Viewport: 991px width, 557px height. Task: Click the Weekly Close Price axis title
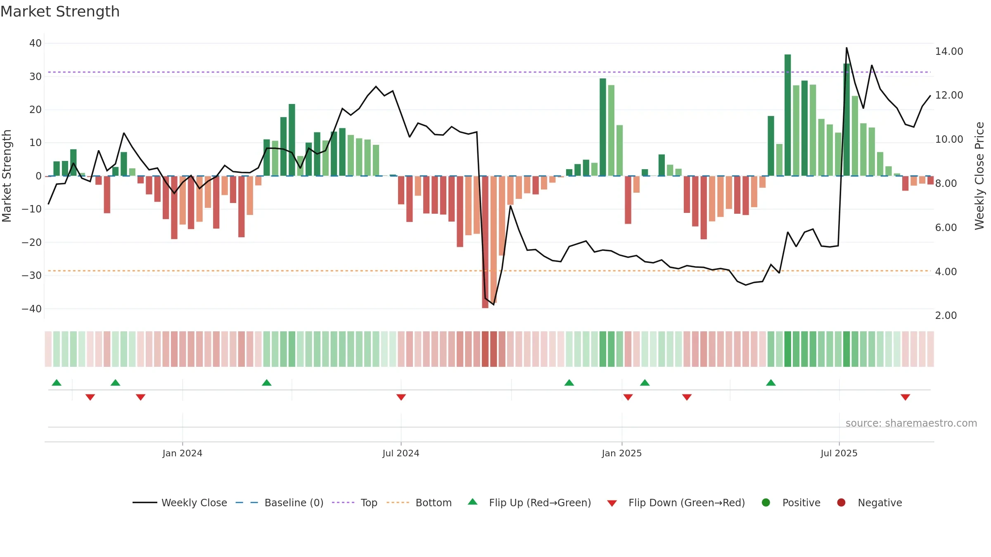[980, 176]
